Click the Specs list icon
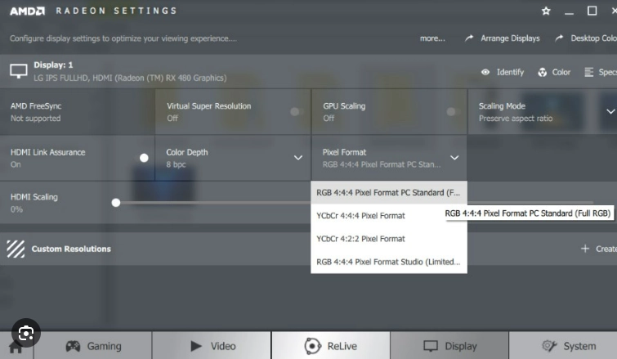 point(588,72)
